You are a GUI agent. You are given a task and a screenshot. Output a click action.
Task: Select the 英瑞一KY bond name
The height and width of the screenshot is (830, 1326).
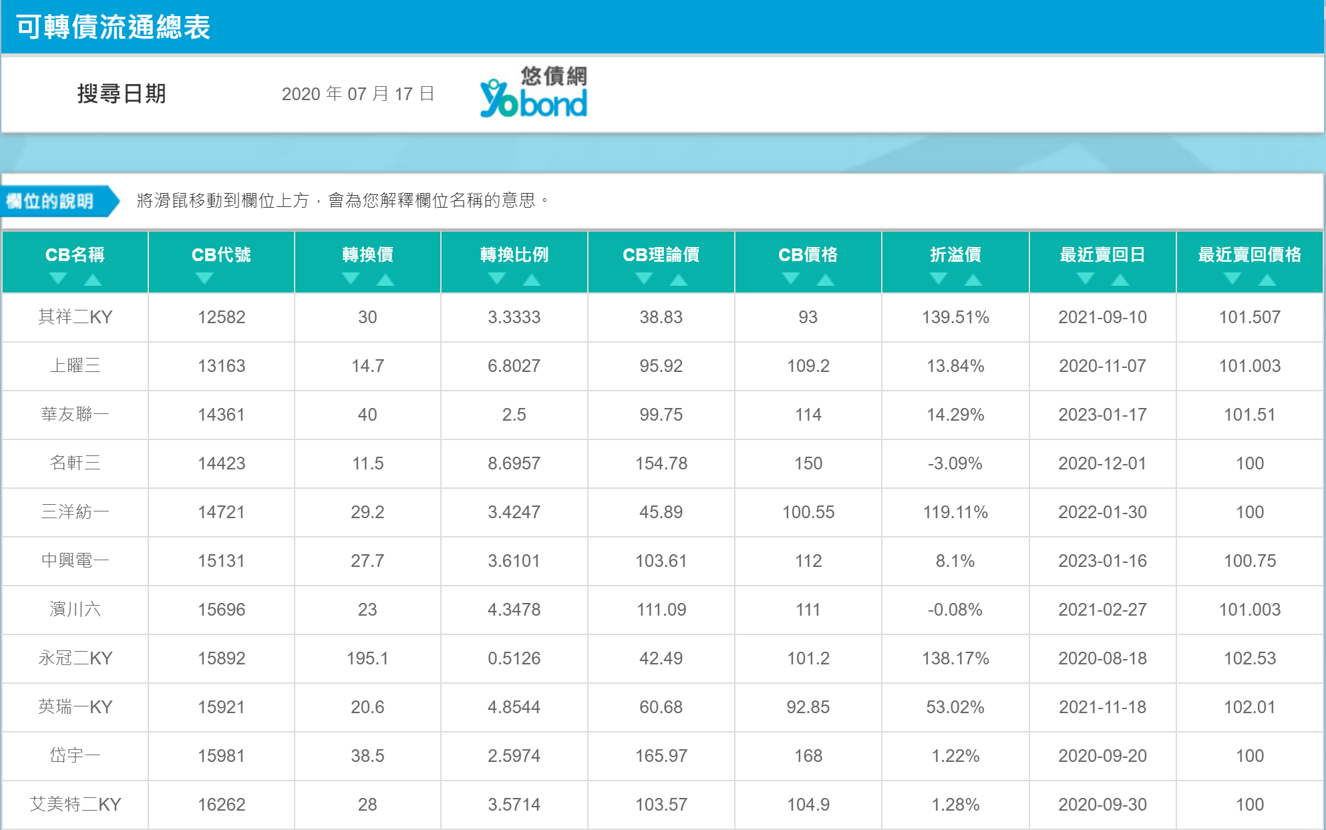pos(75,706)
